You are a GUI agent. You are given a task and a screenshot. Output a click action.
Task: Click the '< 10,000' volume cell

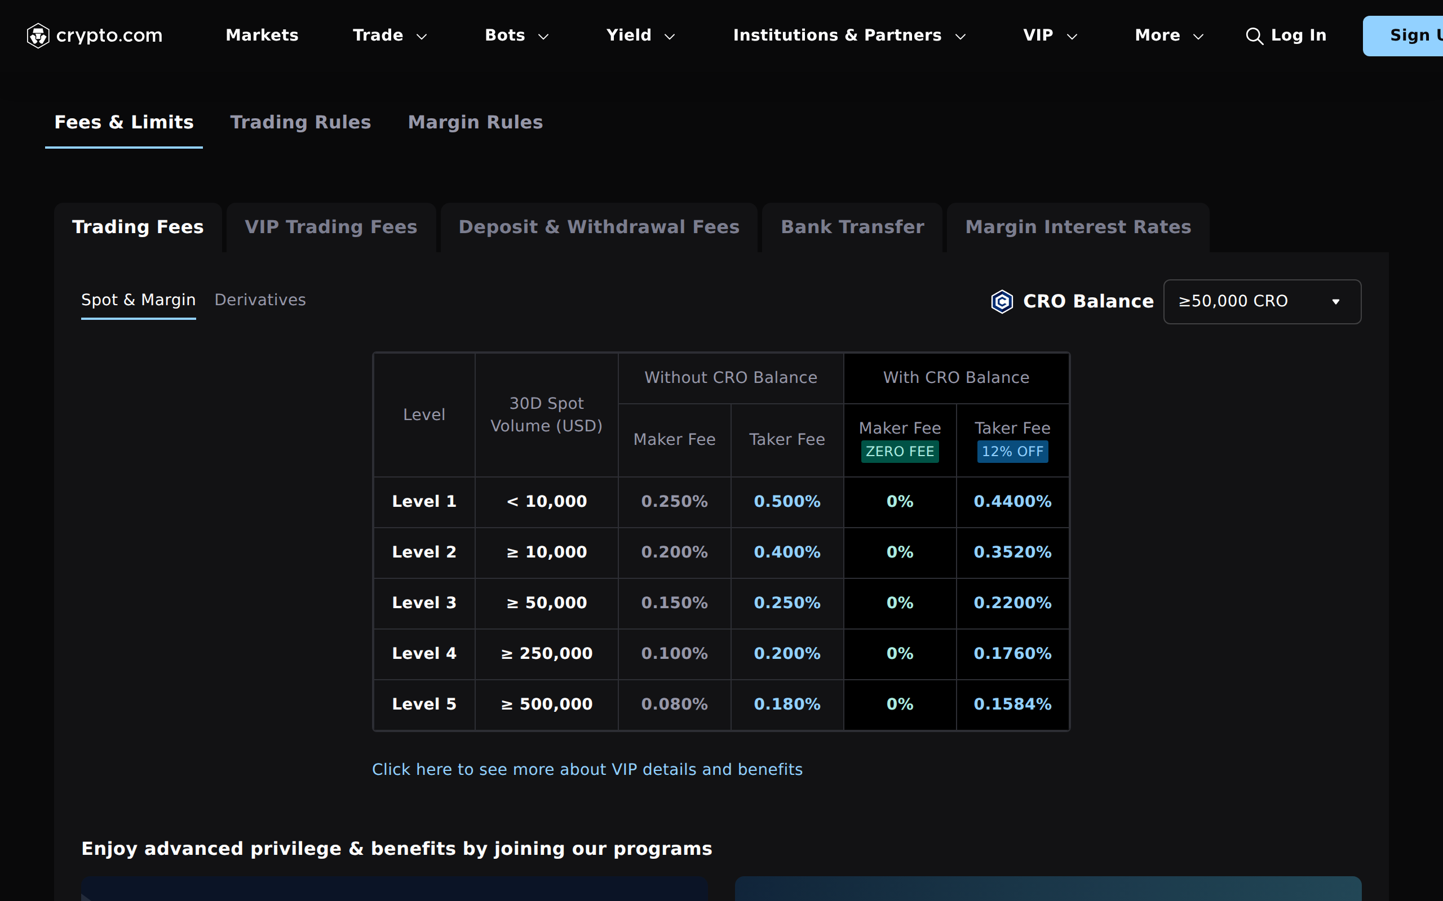click(547, 502)
